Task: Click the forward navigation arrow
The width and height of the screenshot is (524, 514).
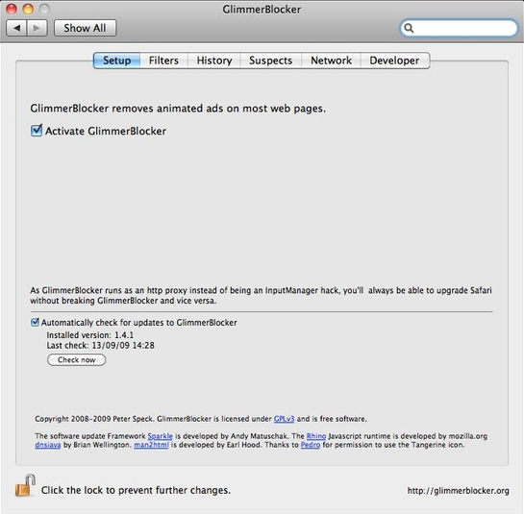Action: point(37,28)
